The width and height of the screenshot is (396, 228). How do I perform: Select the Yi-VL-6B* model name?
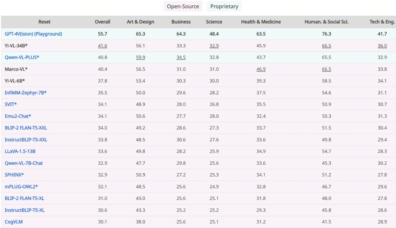[x=15, y=81]
